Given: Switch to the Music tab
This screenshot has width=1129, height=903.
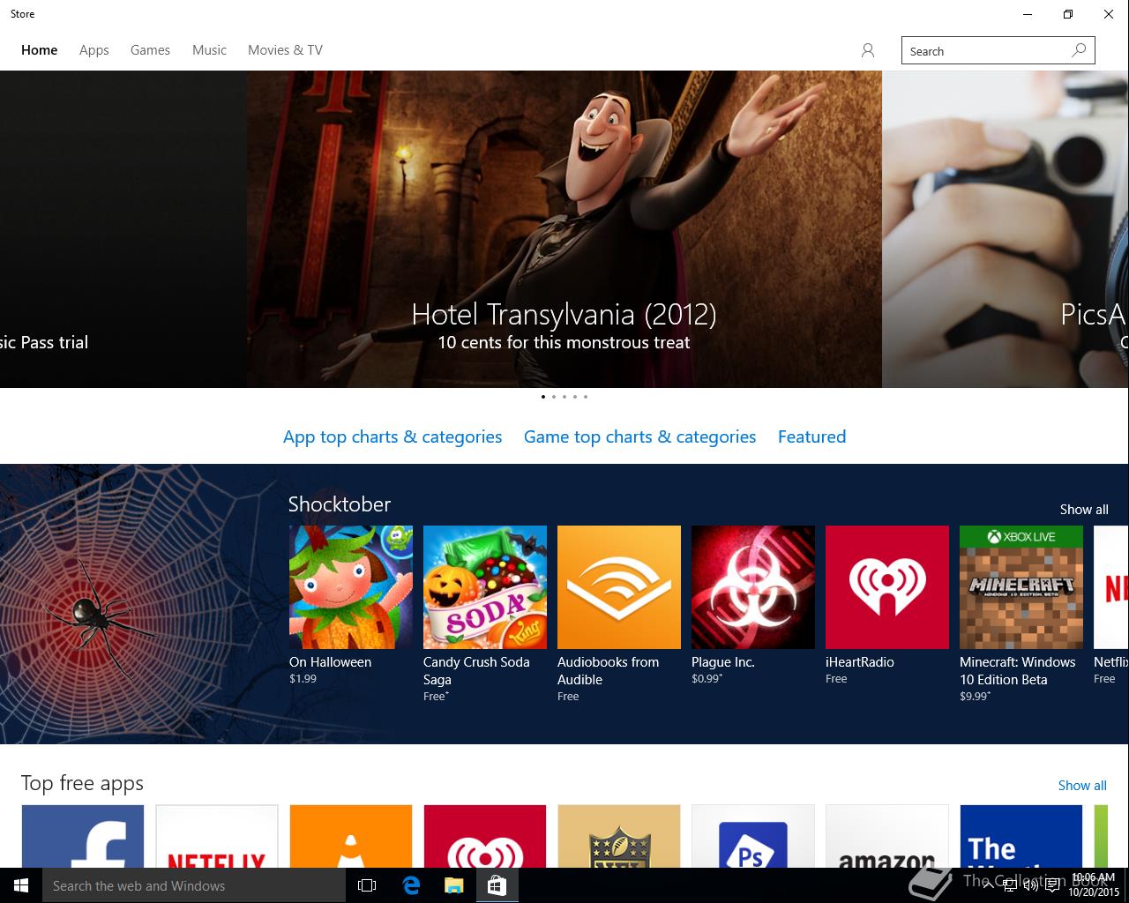Looking at the screenshot, I should click(209, 50).
